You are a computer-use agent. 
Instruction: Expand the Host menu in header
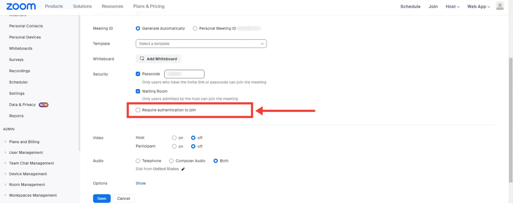(x=452, y=6)
